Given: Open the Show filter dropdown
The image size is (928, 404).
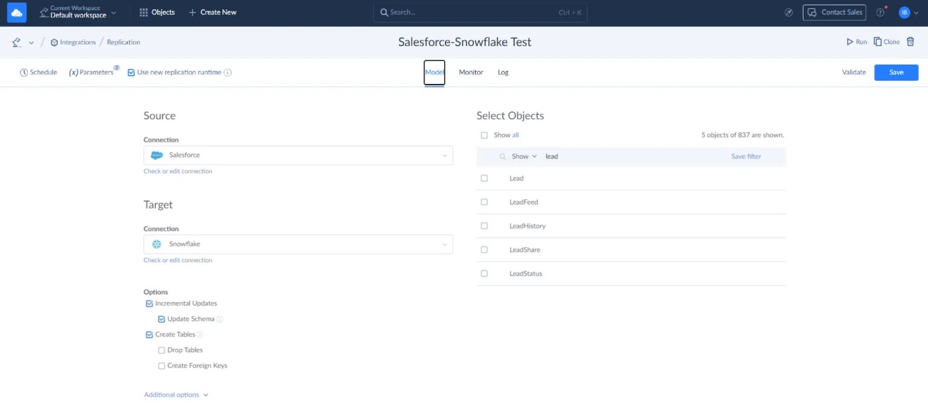Looking at the screenshot, I should (x=524, y=156).
